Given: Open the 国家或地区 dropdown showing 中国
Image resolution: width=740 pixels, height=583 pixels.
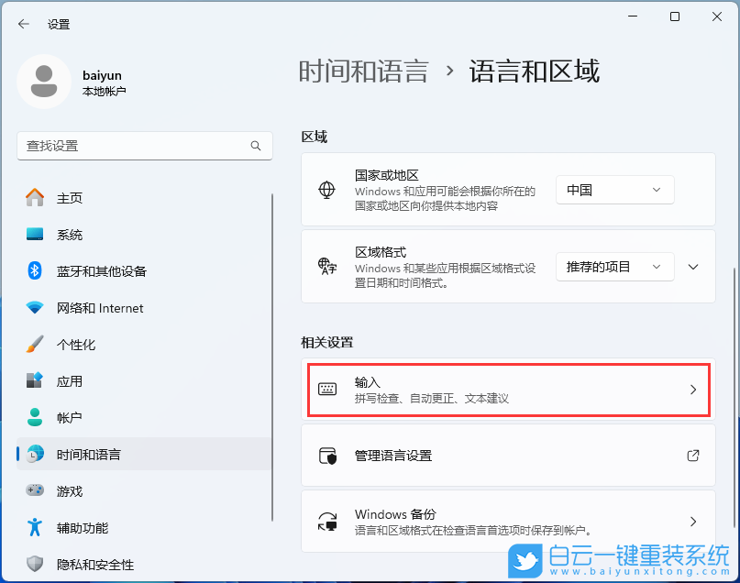Looking at the screenshot, I should pyautogui.click(x=614, y=190).
